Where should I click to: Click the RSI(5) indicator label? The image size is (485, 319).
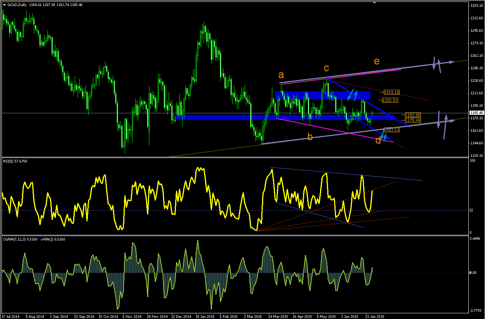click(x=16, y=161)
